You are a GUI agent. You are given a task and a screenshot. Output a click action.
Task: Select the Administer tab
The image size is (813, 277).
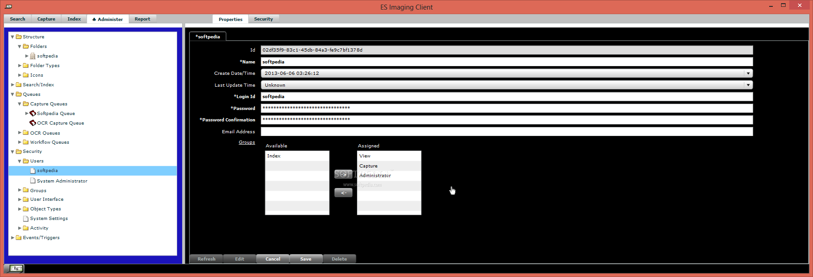108,19
